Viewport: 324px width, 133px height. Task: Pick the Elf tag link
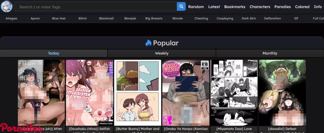click(296, 18)
